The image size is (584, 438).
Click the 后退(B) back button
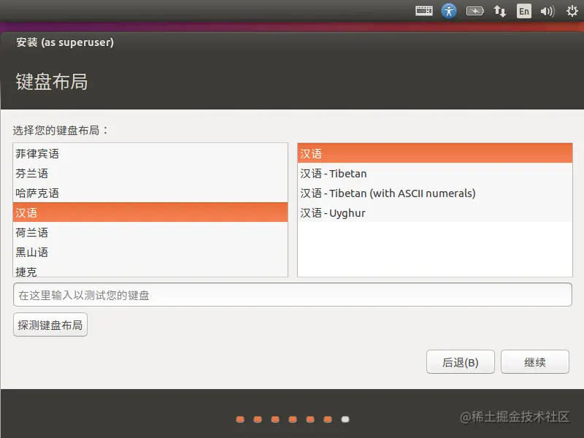pos(461,361)
